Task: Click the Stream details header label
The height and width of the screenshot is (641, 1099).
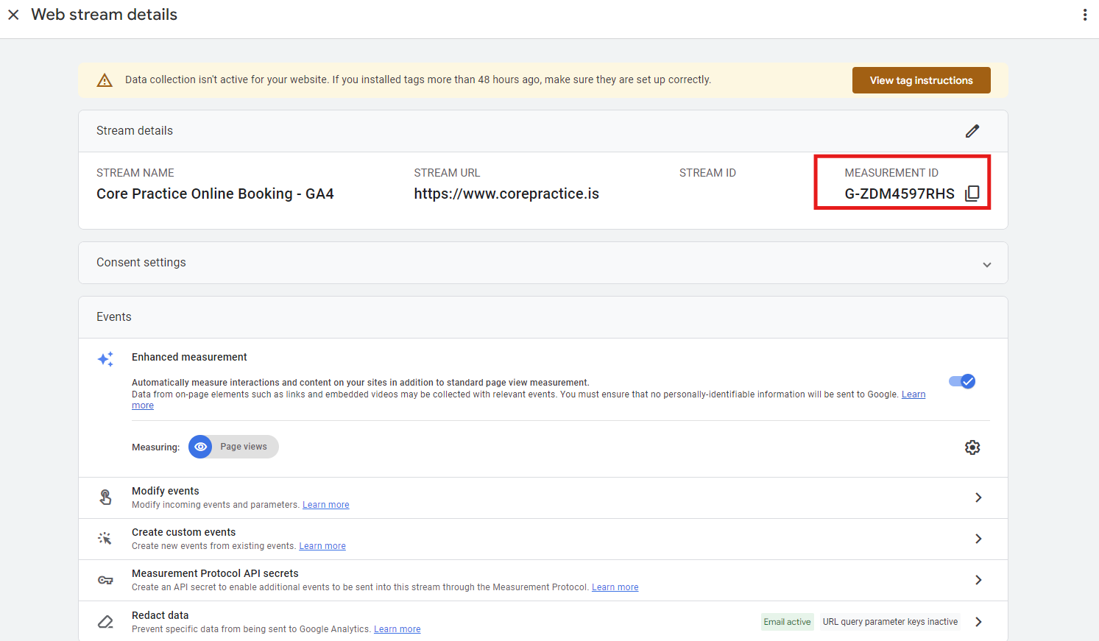Action: click(x=135, y=131)
